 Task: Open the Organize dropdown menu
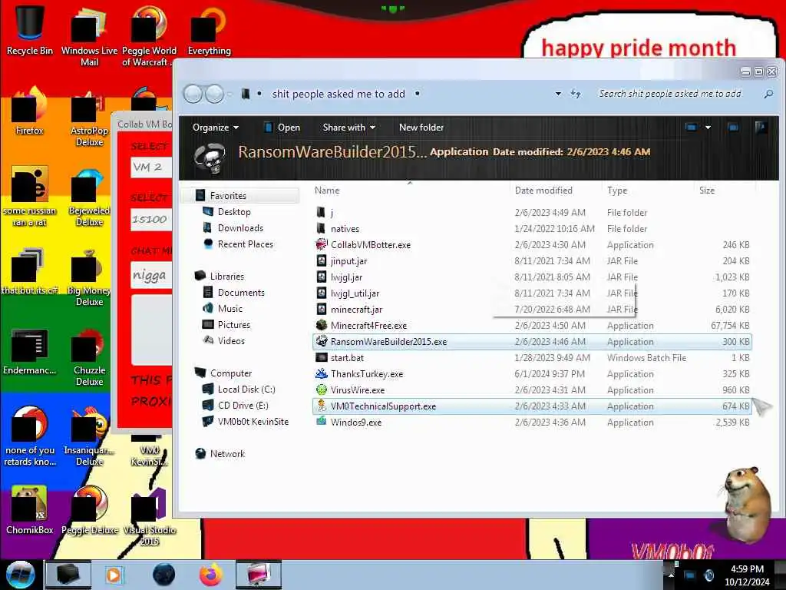tap(216, 128)
